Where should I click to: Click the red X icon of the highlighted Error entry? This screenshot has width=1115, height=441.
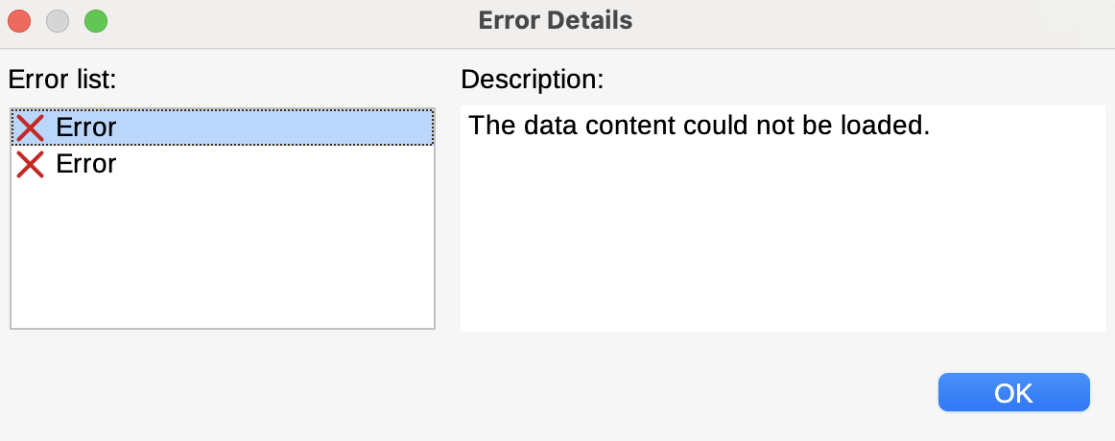coord(30,128)
